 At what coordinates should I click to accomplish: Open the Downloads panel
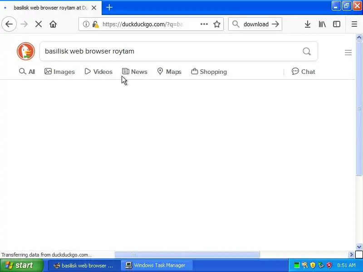pyautogui.click(x=308, y=24)
